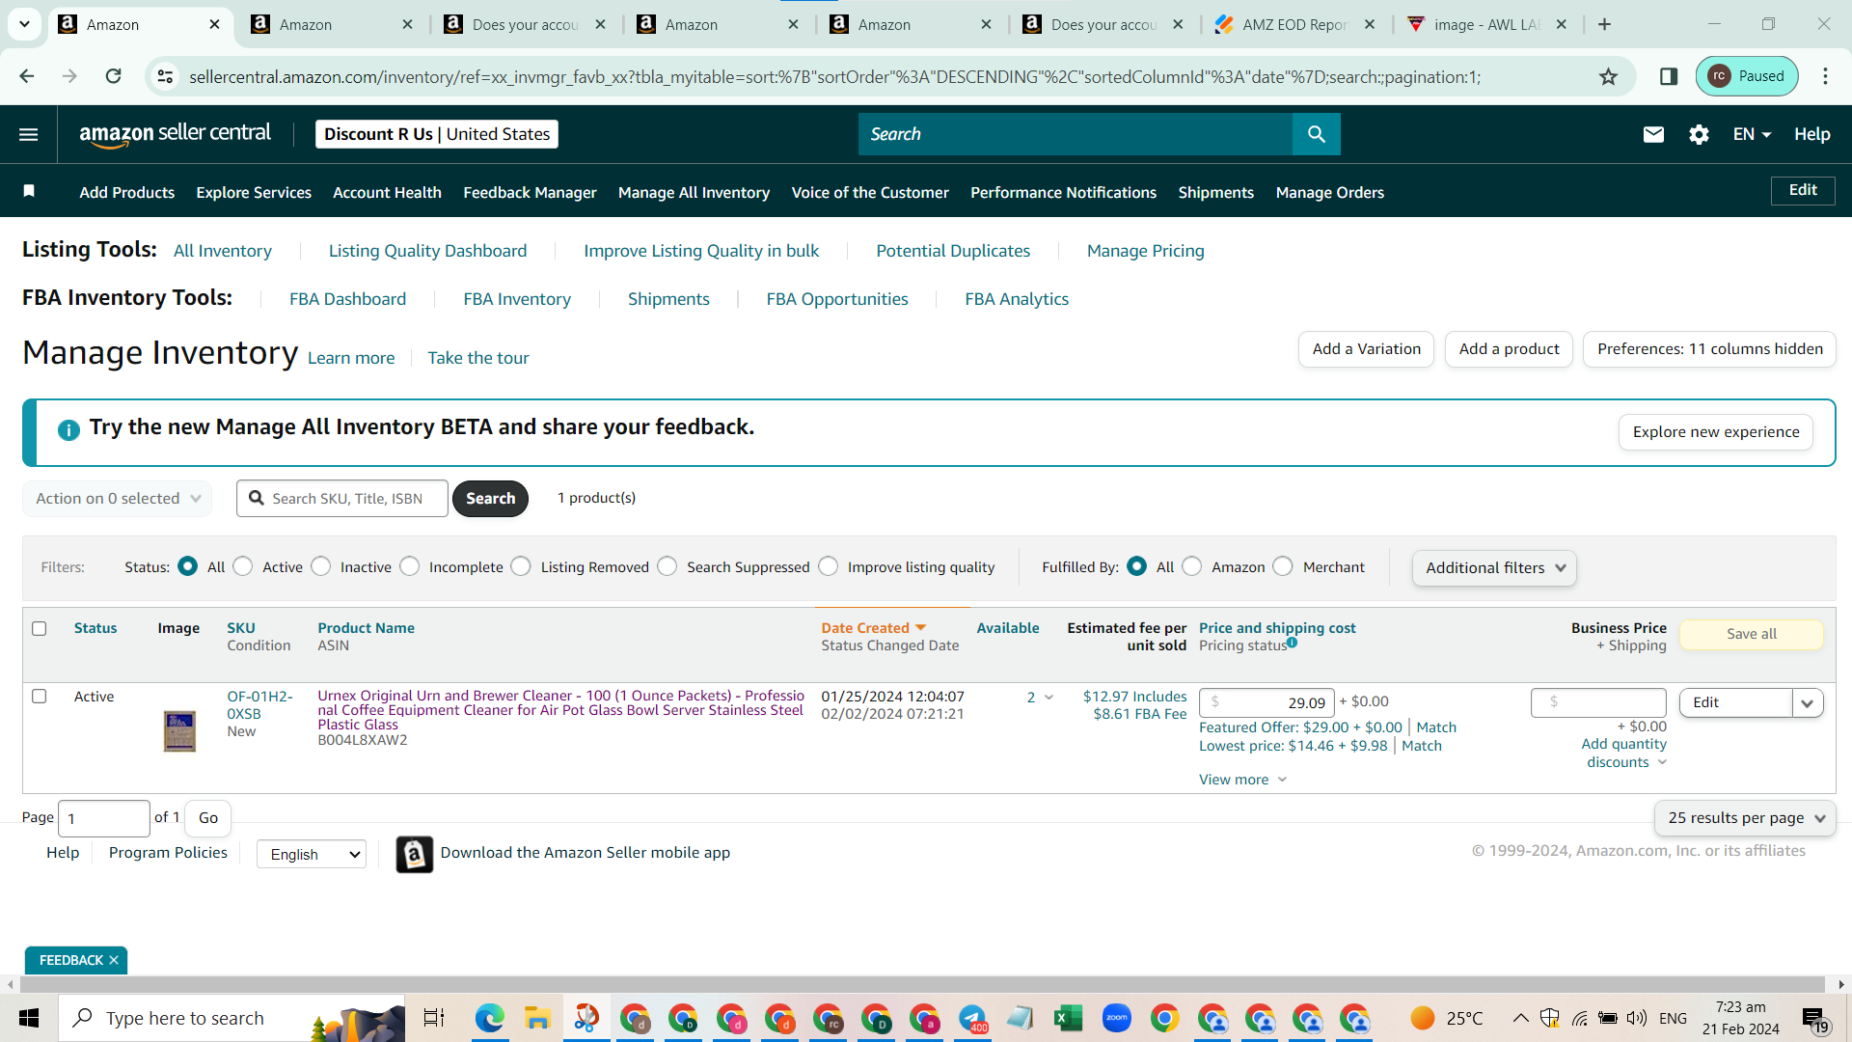Screen dimensions: 1852x1042
Task: Open Listing Quality Dashboard link
Action: coord(427,251)
